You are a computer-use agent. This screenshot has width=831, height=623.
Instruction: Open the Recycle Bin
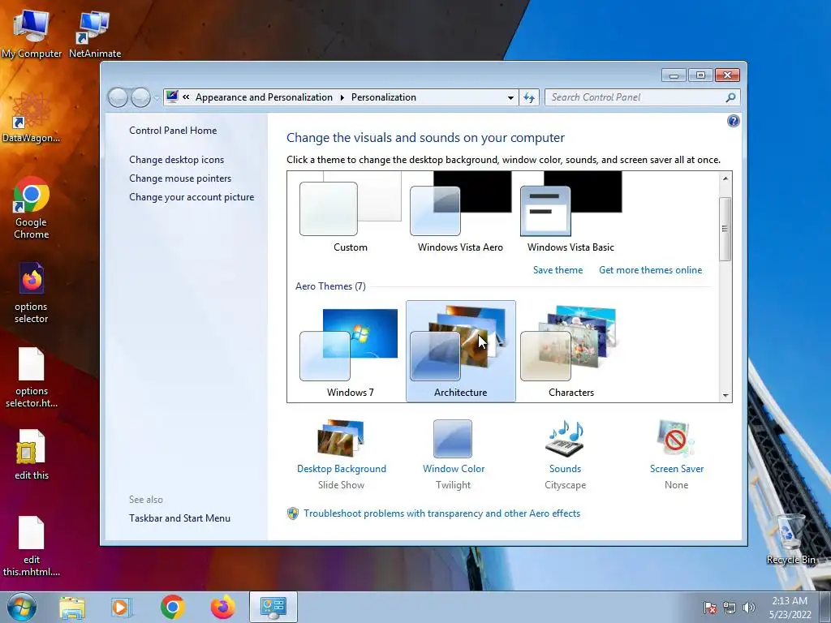[x=790, y=539]
